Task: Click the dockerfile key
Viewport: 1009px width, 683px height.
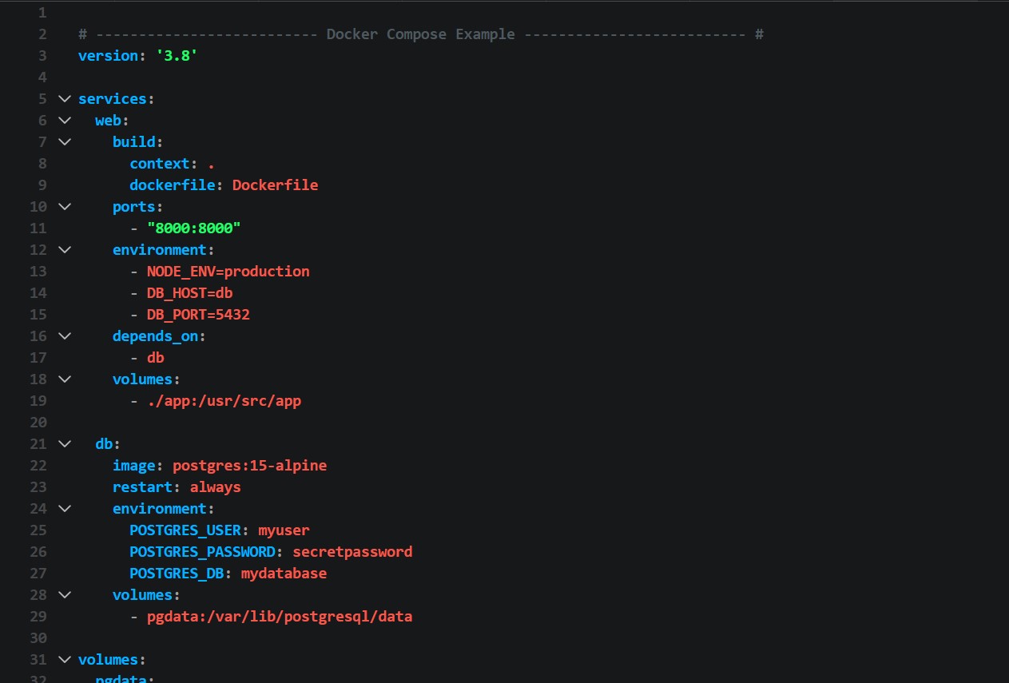Action: pyautogui.click(x=173, y=185)
